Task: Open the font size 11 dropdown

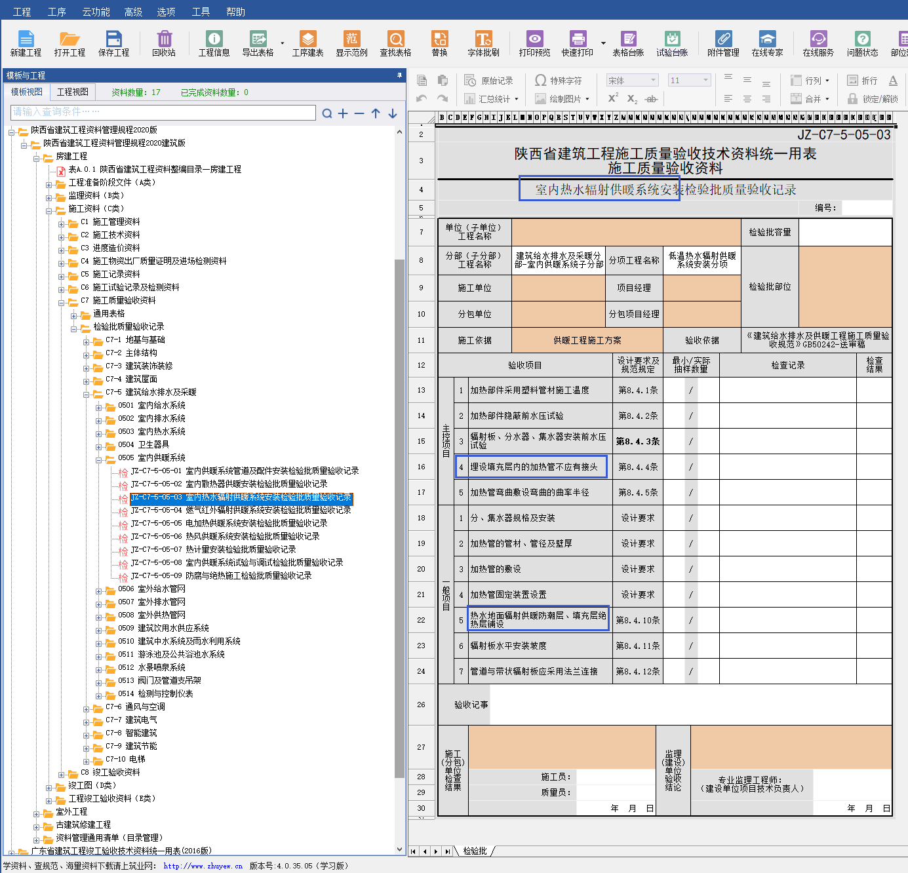Action: (706, 80)
